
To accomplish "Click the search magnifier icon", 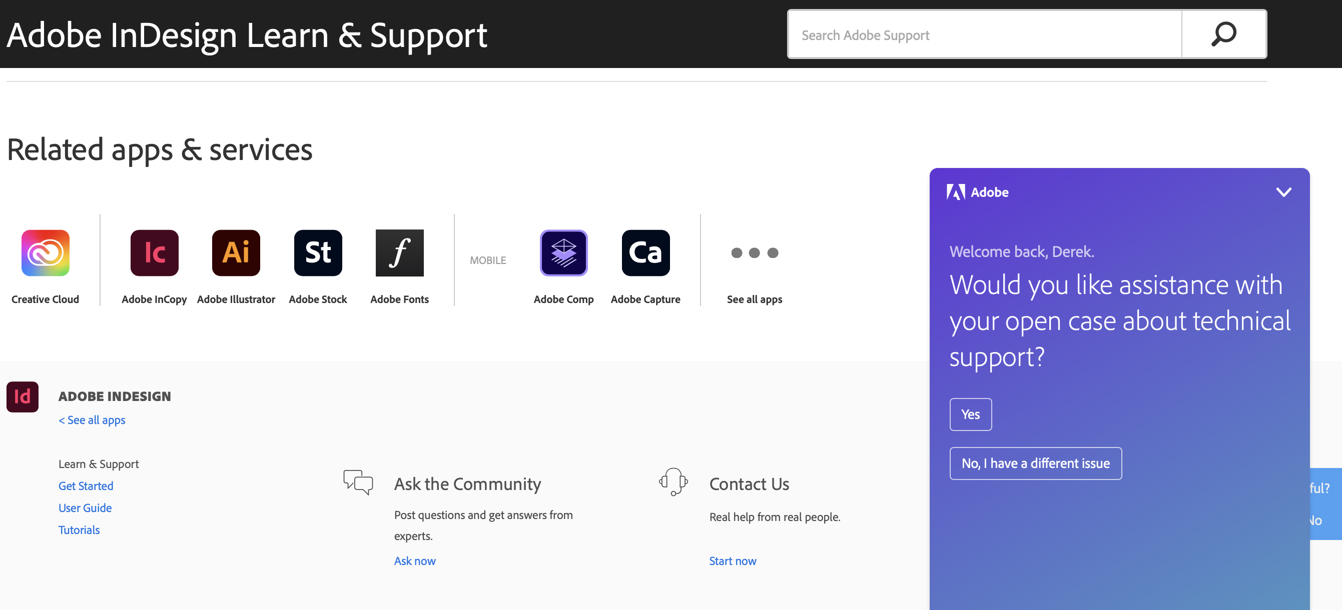I will pos(1224,34).
